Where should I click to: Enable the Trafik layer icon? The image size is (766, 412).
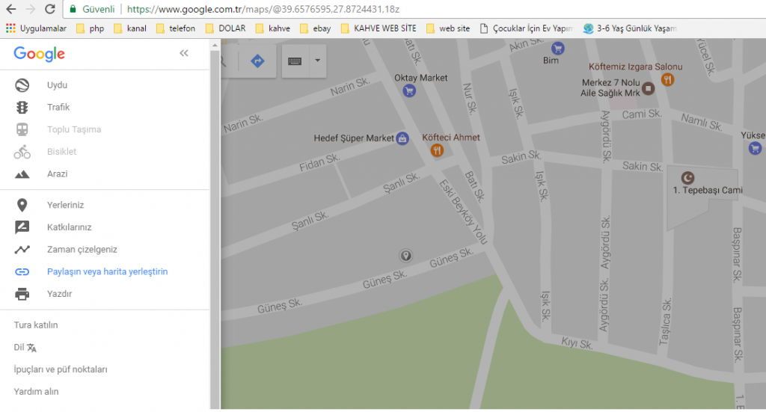tap(22, 108)
